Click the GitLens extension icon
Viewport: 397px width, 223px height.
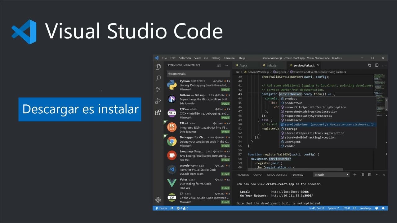[x=172, y=99]
